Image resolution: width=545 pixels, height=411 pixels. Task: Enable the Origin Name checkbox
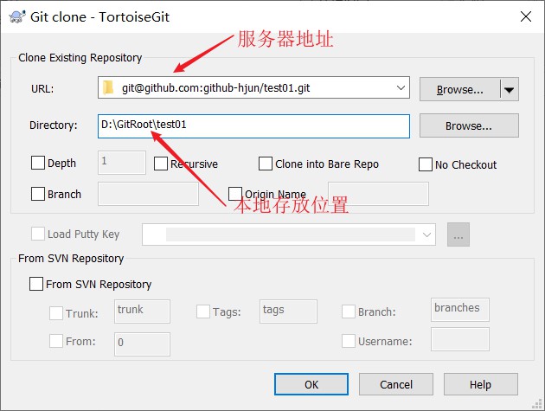pyautogui.click(x=235, y=194)
